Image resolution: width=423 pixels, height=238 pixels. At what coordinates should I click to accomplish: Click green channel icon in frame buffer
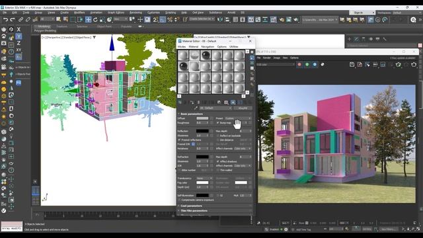307,65
